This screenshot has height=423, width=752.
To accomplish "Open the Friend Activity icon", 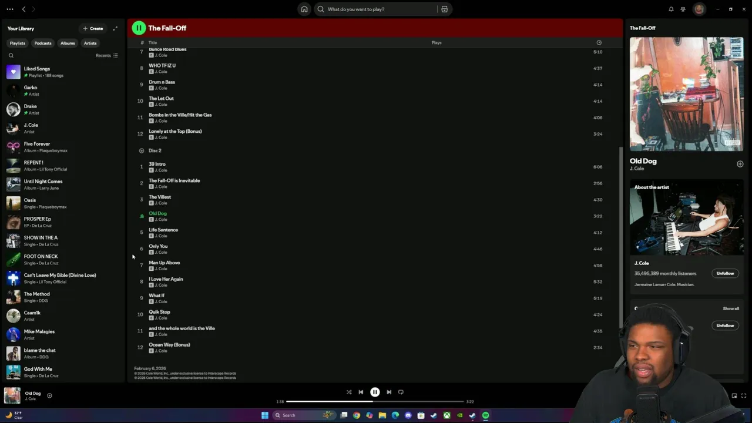I will pyautogui.click(x=683, y=9).
